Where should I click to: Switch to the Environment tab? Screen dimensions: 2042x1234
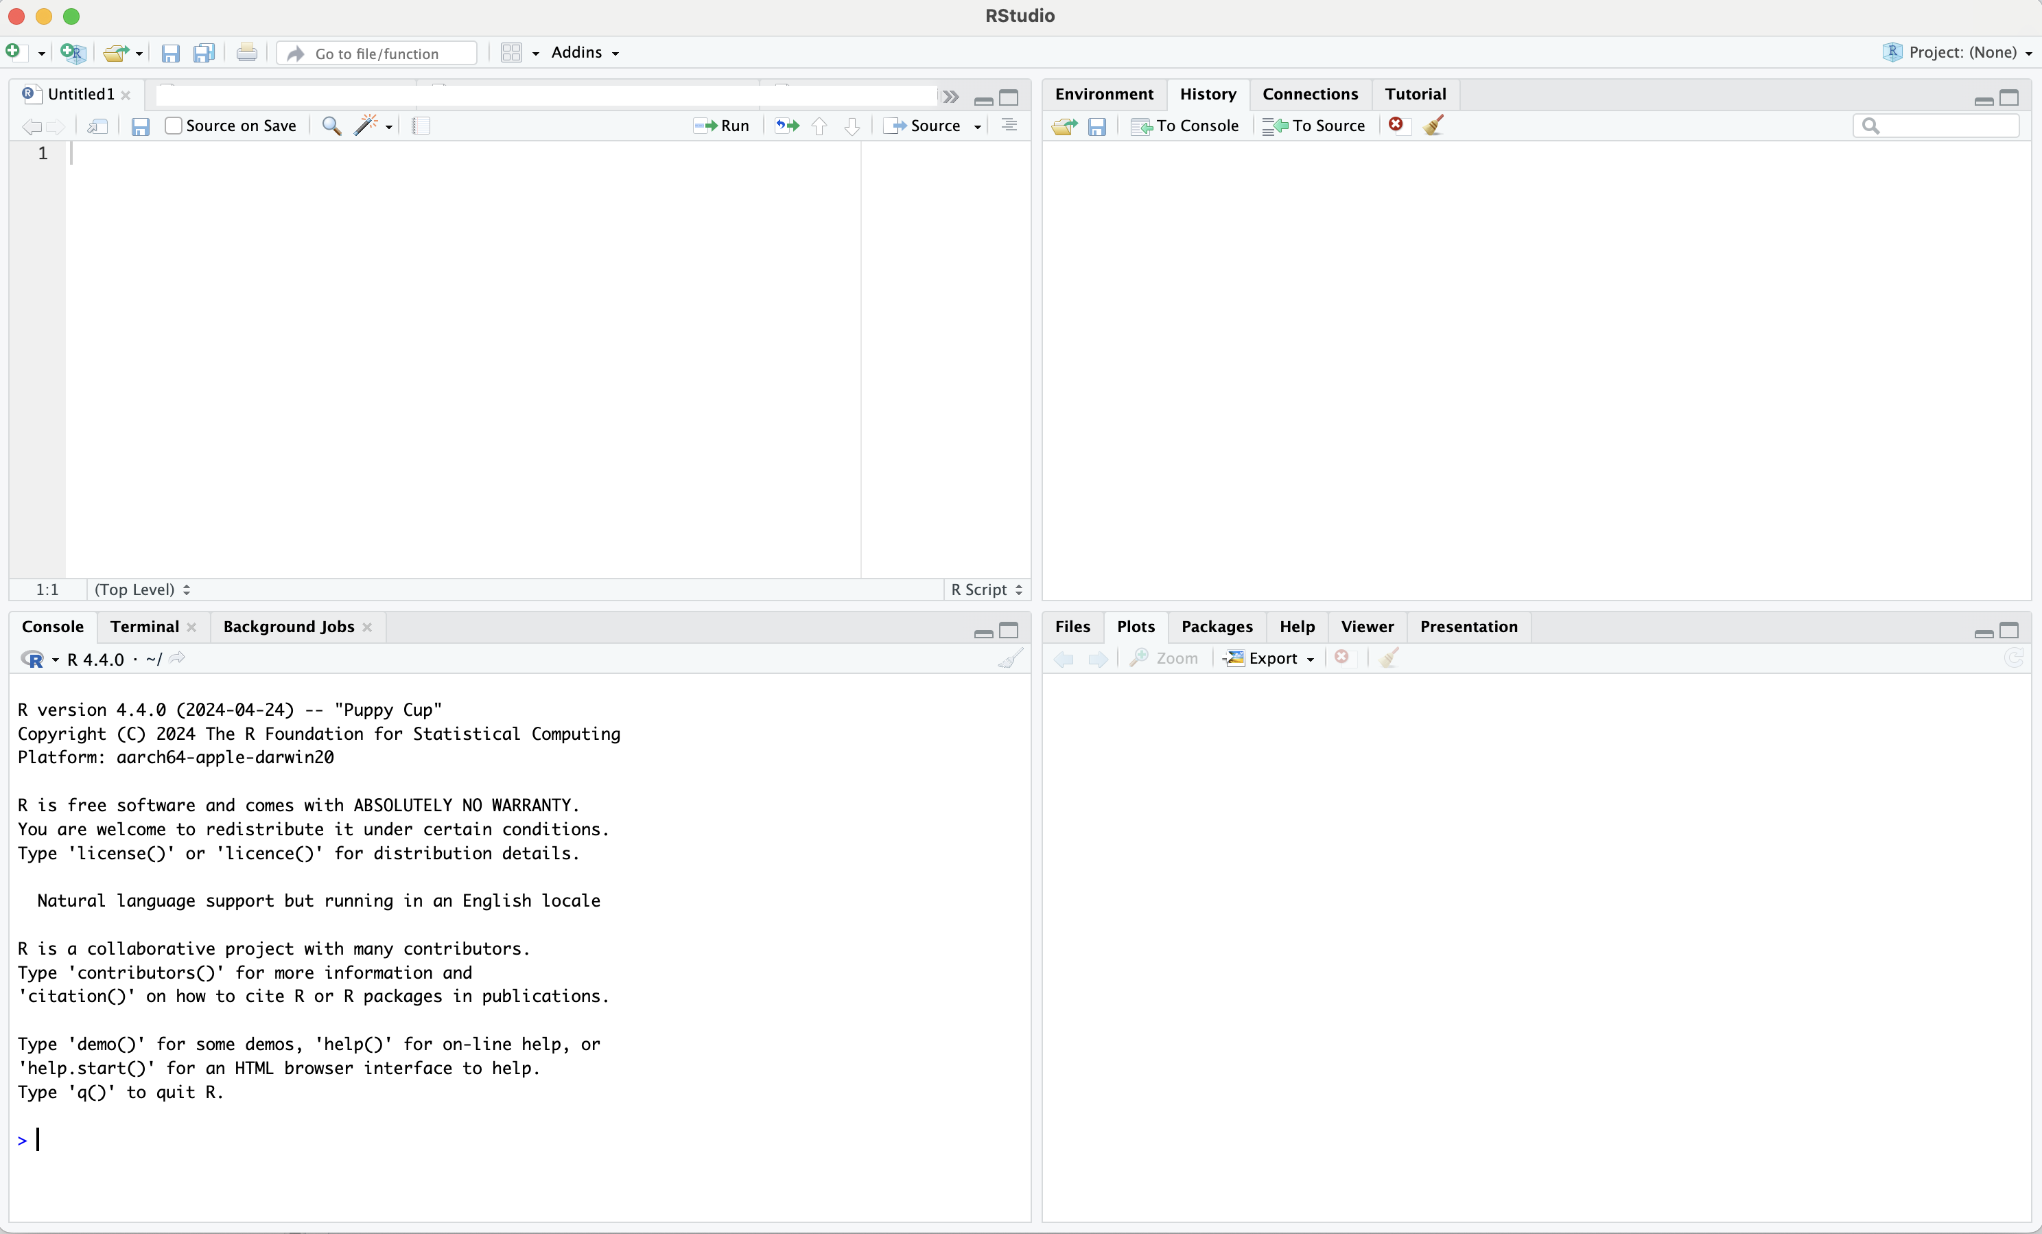[1104, 93]
